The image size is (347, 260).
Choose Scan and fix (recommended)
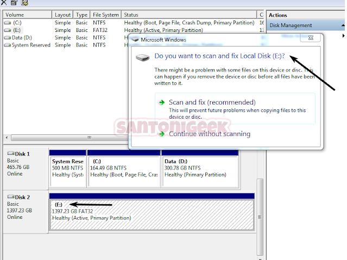point(235,109)
